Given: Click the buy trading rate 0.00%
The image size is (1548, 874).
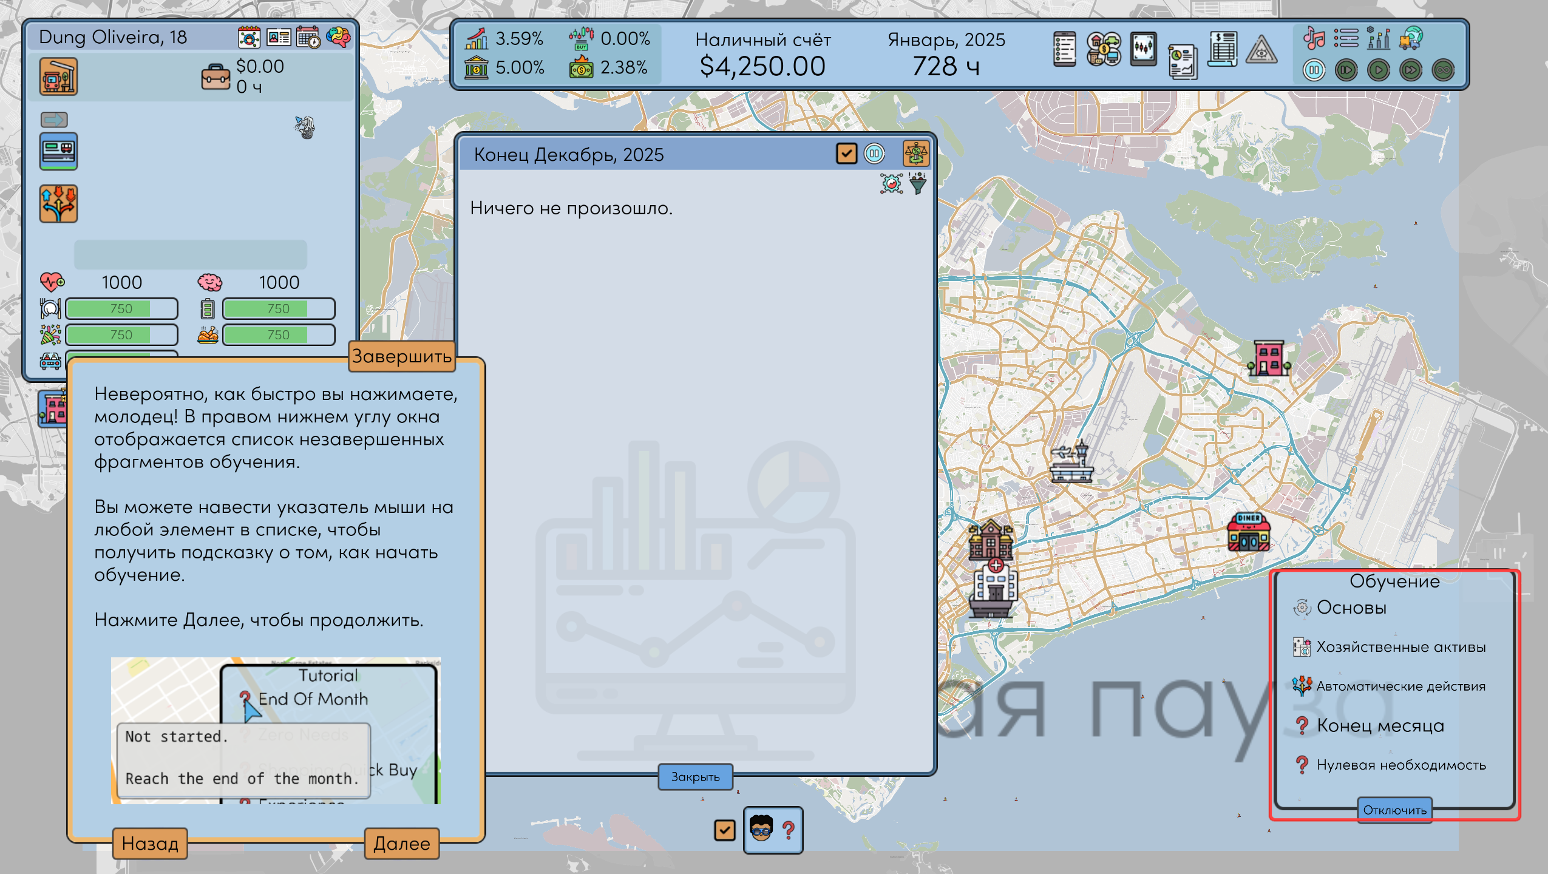Looking at the screenshot, I should click(x=625, y=38).
